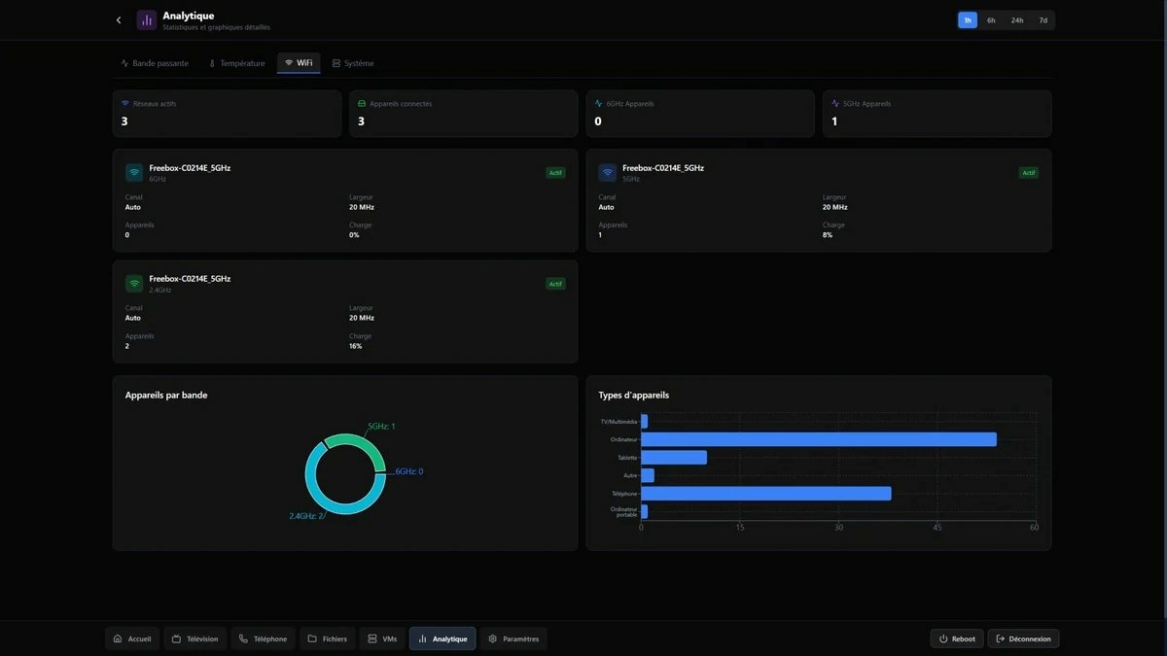Click the Analytique bar-chart icon in the header
This screenshot has height=656, width=1167.
(145, 18)
